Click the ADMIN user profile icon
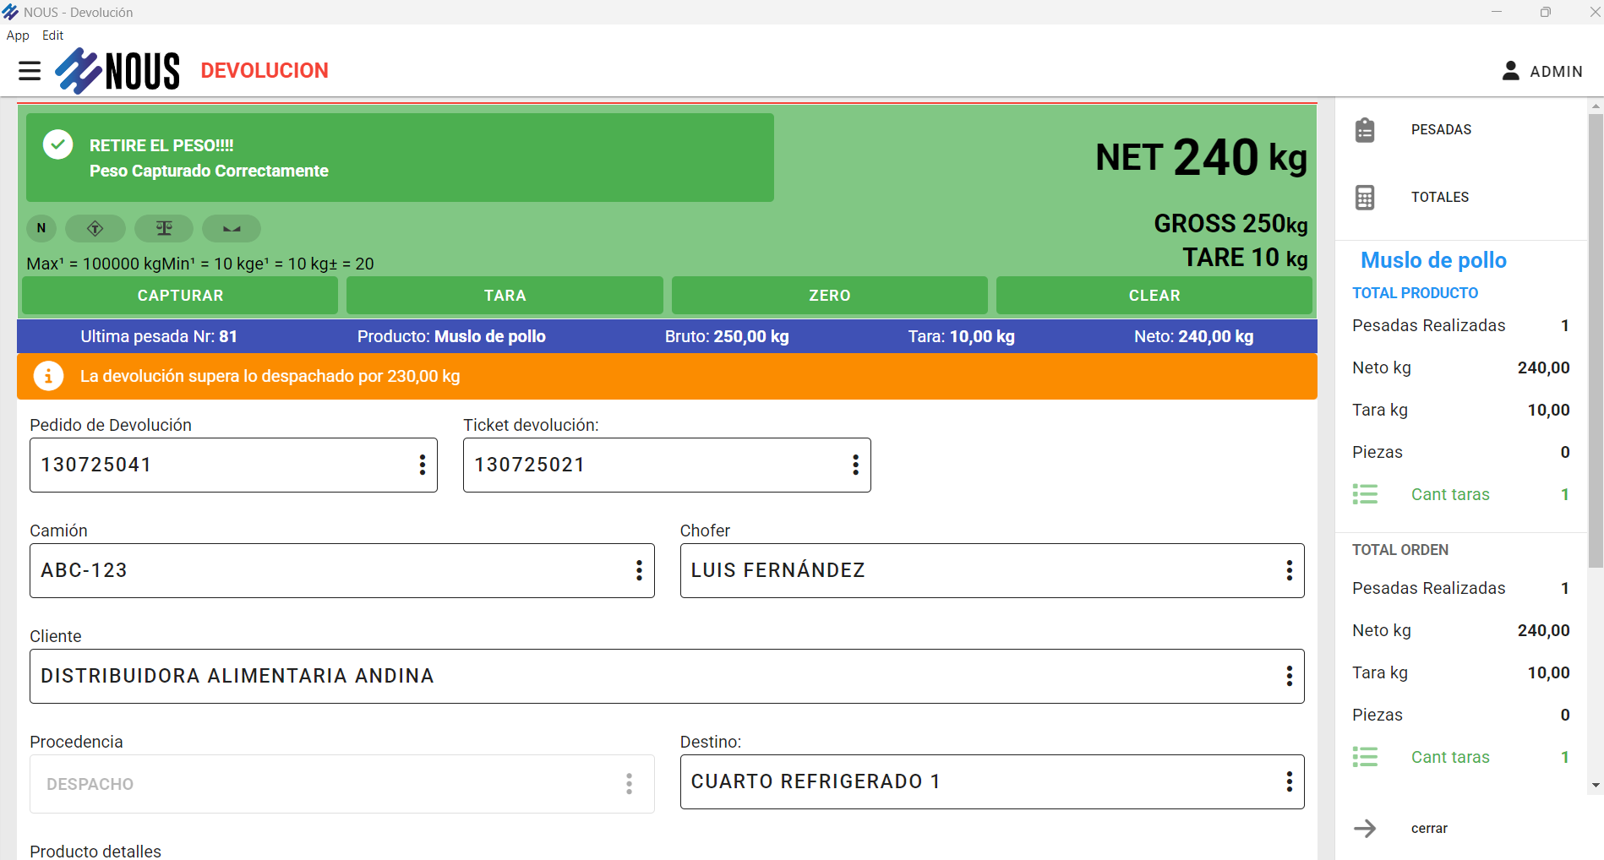1604x860 pixels. click(x=1510, y=71)
